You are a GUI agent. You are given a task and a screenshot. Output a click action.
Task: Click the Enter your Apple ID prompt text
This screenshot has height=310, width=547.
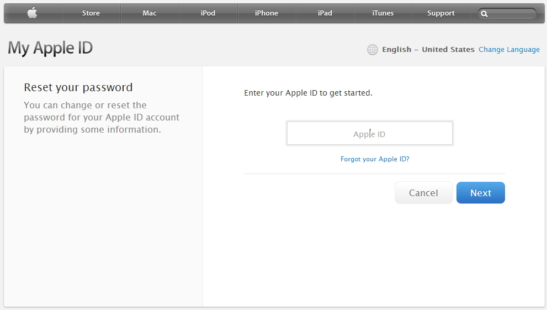tap(308, 93)
